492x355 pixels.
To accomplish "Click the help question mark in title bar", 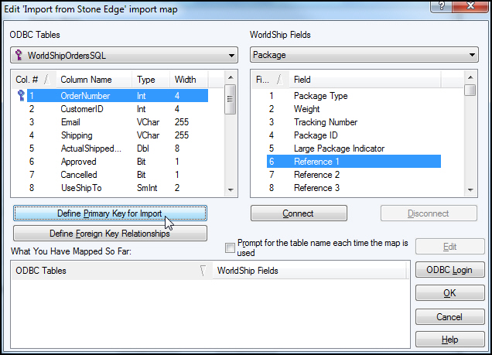I will click(x=442, y=6).
